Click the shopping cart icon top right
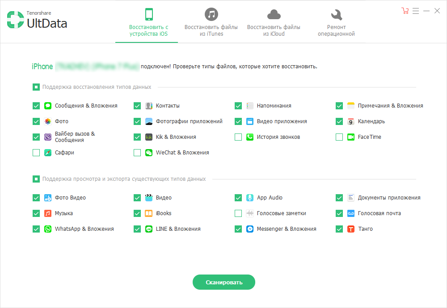The height and width of the screenshot is (308, 447). click(x=405, y=11)
